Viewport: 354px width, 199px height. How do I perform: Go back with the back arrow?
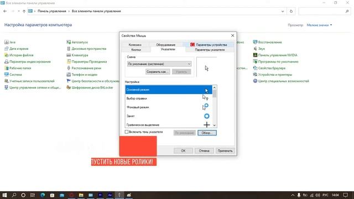(x=5, y=11)
